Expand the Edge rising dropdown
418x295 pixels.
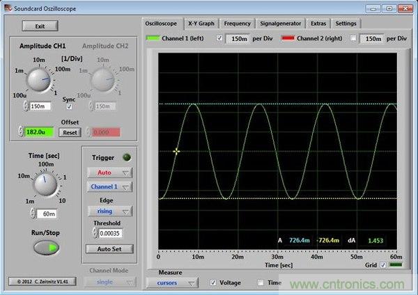[x=109, y=210]
